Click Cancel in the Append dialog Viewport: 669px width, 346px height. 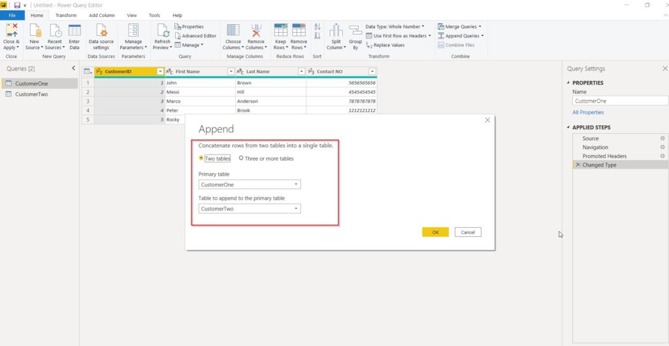click(x=468, y=232)
